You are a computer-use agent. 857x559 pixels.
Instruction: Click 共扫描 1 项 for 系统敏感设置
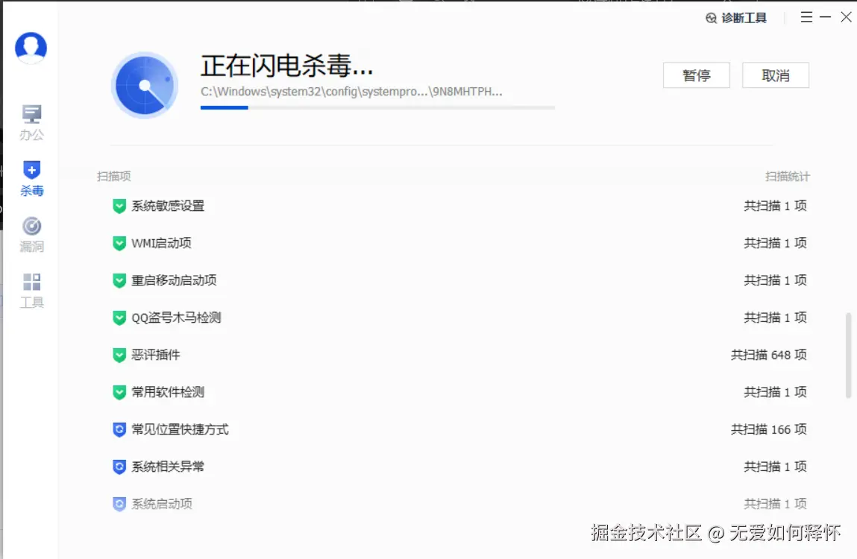click(x=775, y=206)
